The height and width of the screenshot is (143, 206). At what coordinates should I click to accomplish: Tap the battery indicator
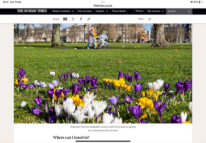[201, 2]
